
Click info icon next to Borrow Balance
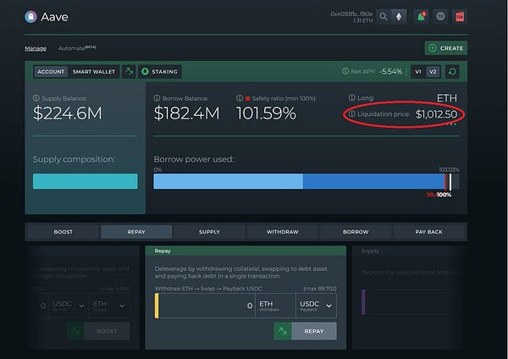click(157, 98)
